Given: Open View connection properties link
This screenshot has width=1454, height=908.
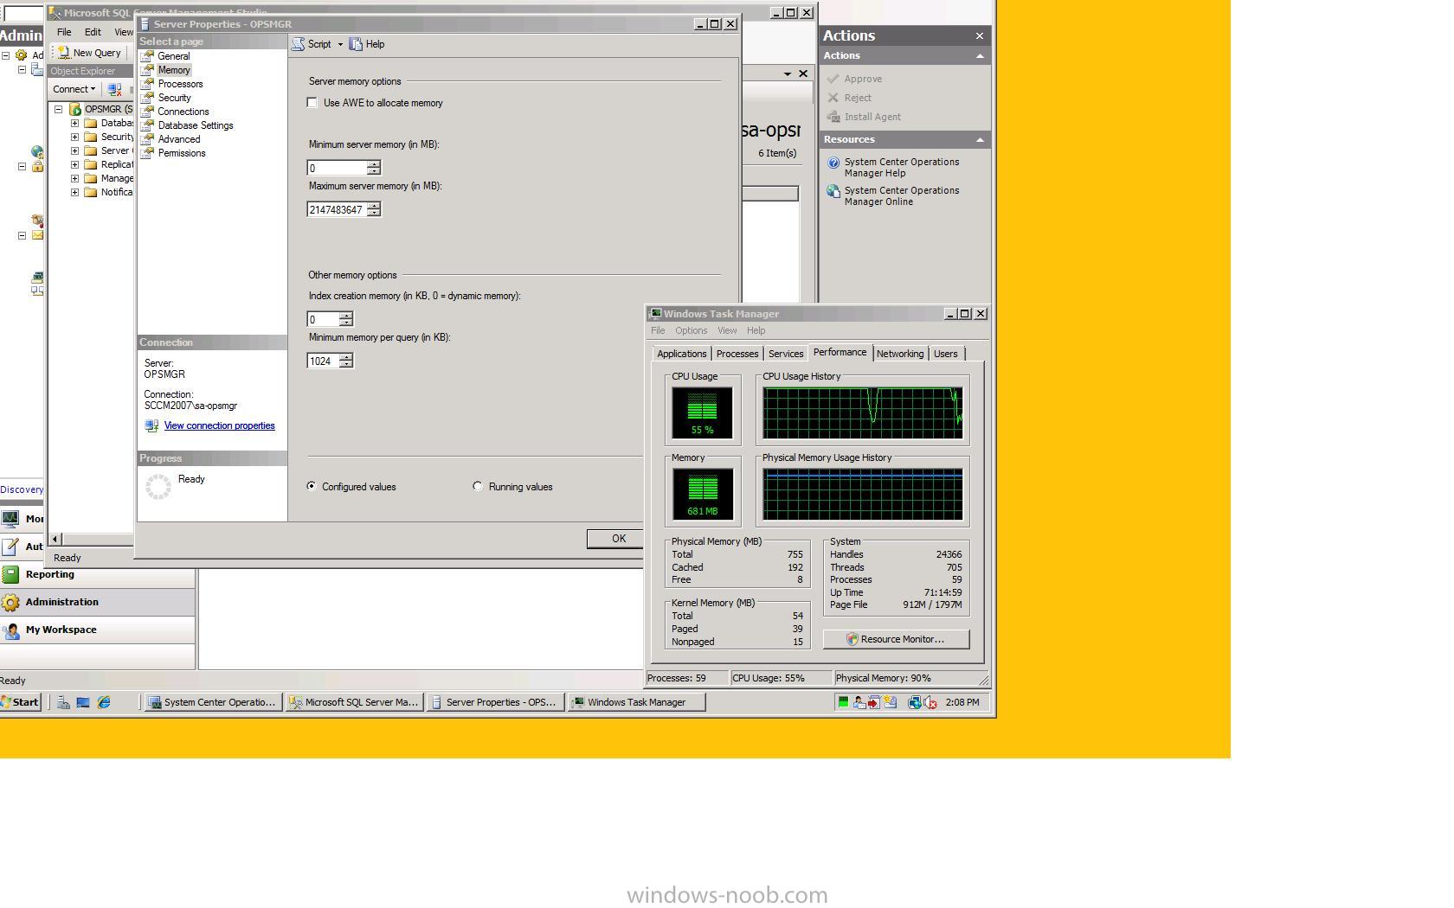Looking at the screenshot, I should click(219, 425).
